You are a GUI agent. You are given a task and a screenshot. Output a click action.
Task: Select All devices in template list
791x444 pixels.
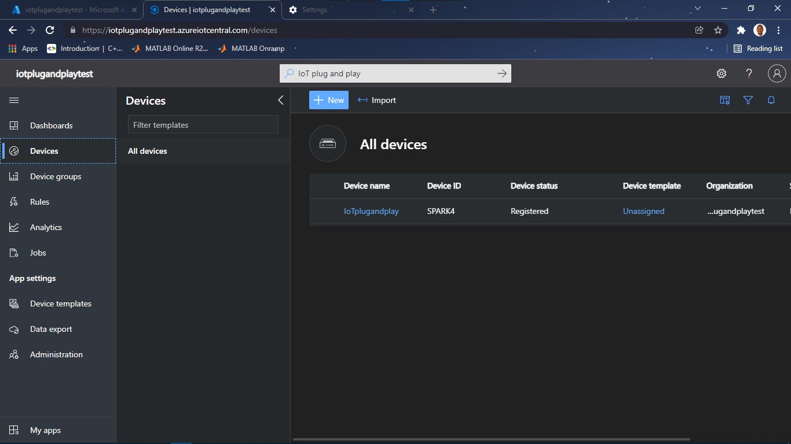click(203, 151)
